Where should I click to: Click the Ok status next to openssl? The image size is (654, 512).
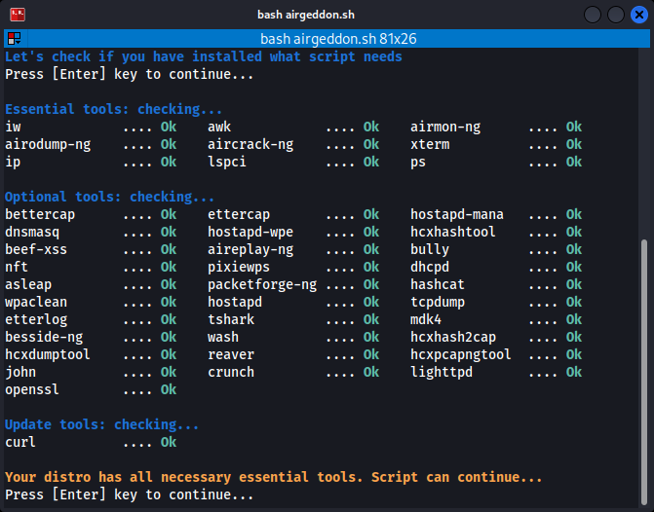click(x=169, y=389)
